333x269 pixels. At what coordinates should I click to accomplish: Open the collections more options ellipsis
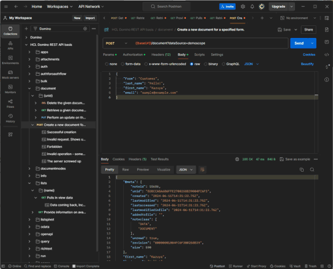(x=94, y=29)
